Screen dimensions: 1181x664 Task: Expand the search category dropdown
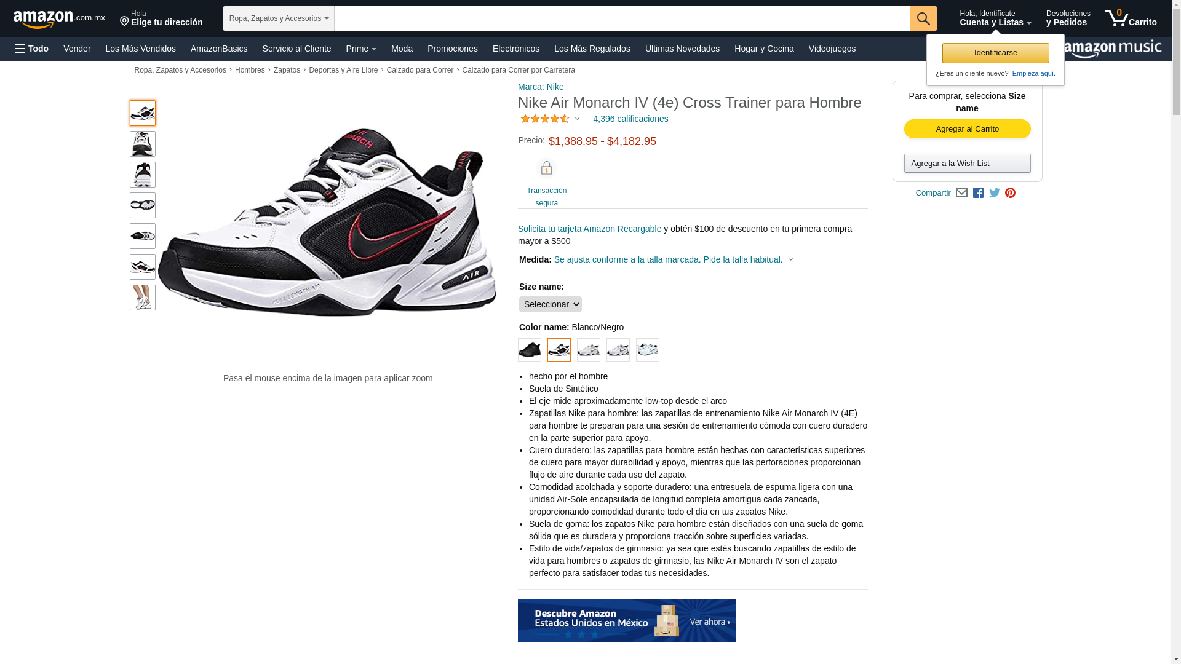tap(279, 18)
